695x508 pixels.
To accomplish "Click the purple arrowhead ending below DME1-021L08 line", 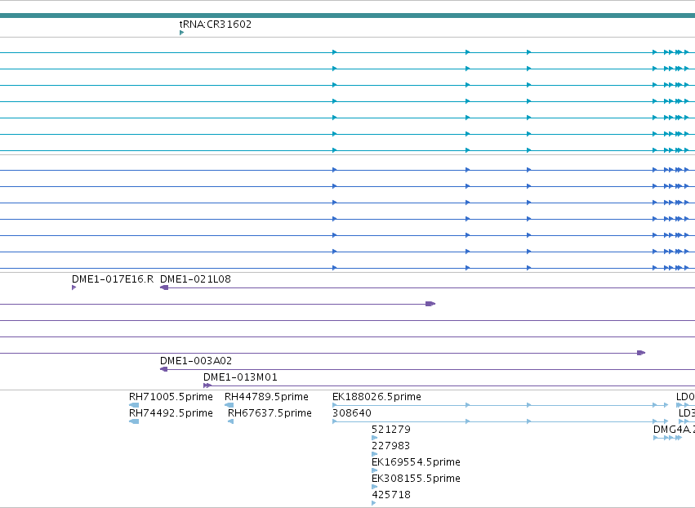I will click(430, 304).
